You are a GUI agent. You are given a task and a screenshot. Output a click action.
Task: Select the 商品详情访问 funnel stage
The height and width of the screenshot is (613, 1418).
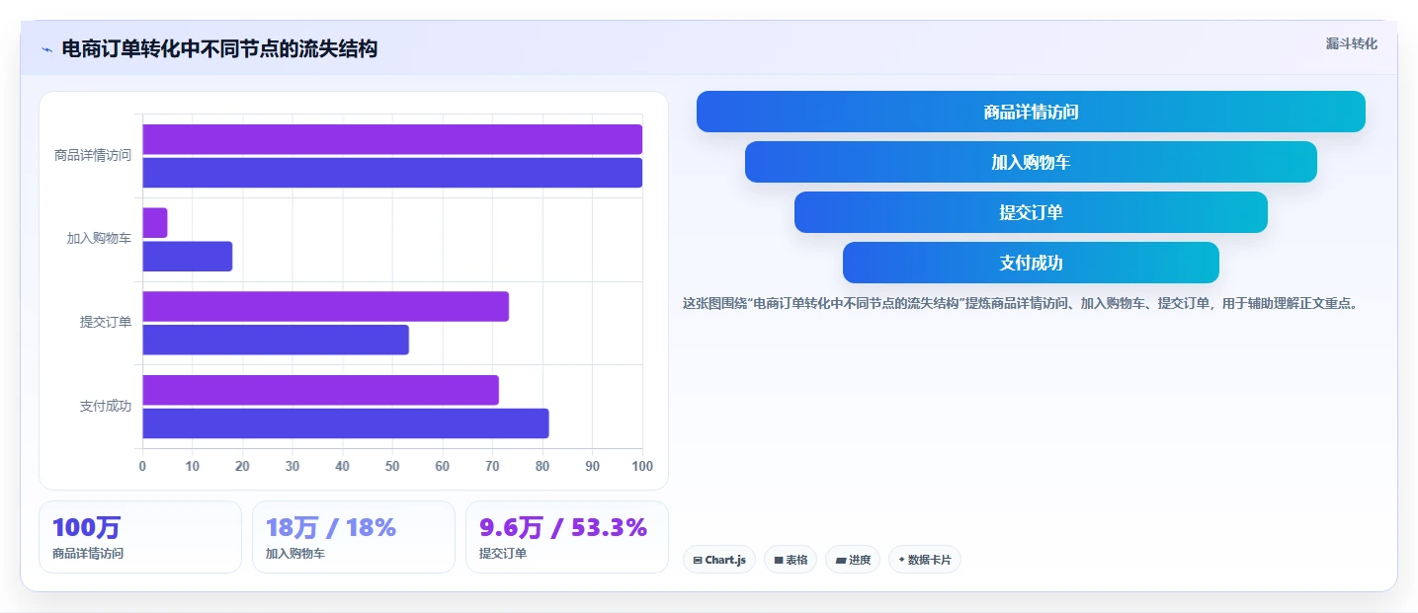click(x=1031, y=112)
